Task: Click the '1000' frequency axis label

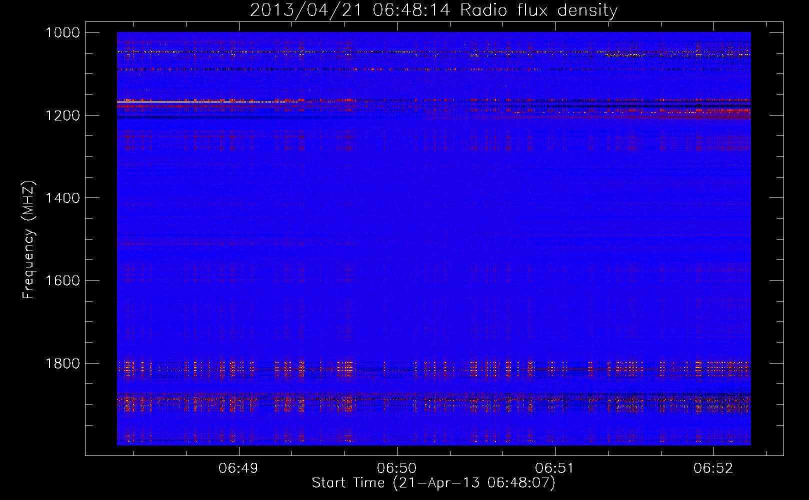Action: pyautogui.click(x=62, y=32)
